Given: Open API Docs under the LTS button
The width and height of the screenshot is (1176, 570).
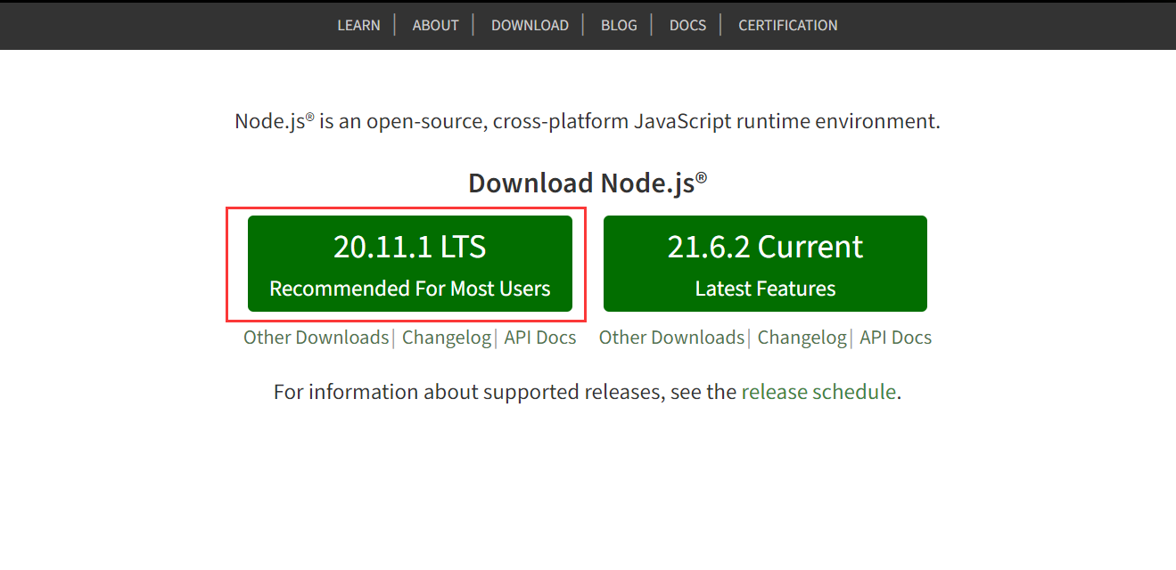Looking at the screenshot, I should click(540, 338).
